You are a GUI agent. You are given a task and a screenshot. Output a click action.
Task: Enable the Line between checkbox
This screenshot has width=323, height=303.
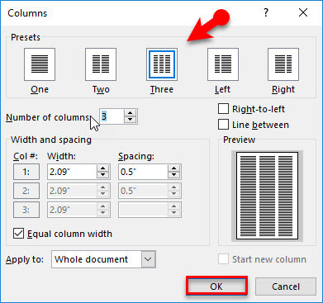[223, 125]
